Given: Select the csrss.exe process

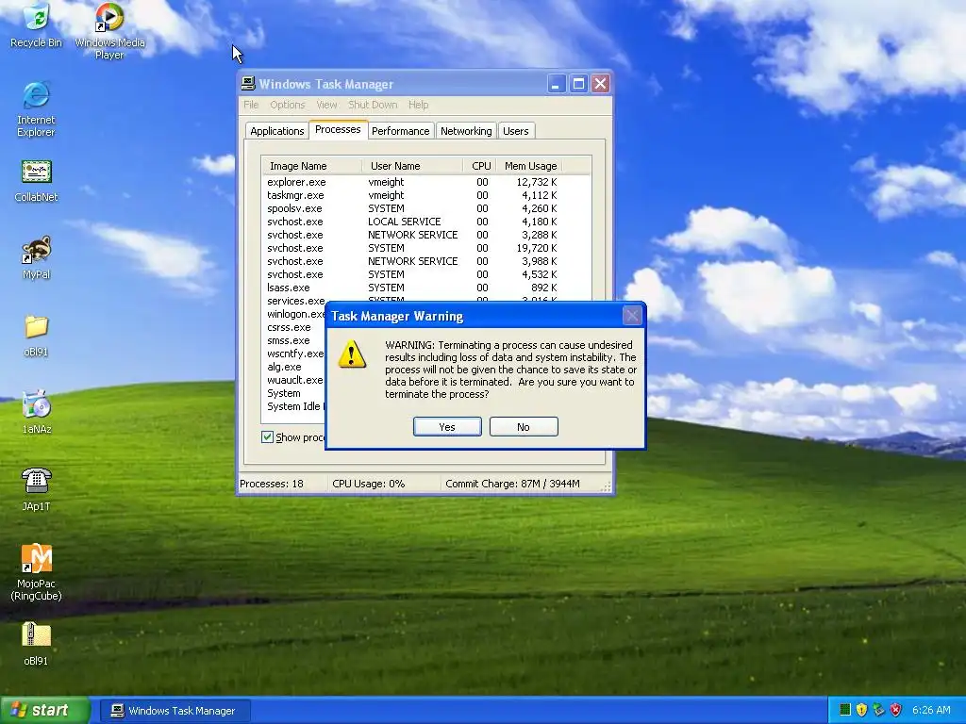Looking at the screenshot, I should point(289,327).
